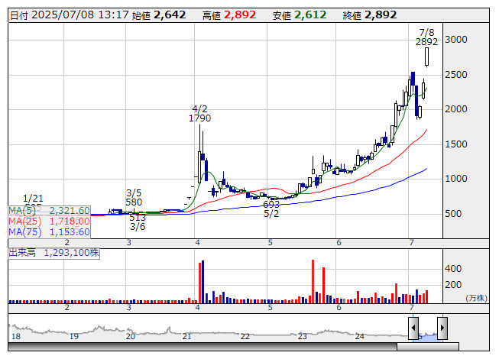
Task: Click the right range handle arrow
Action: click(442, 327)
